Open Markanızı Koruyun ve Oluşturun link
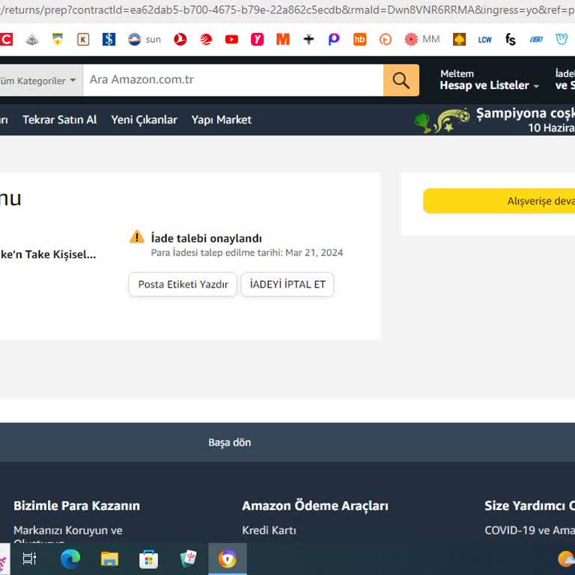Screen dimensions: 575x575 pos(68,535)
